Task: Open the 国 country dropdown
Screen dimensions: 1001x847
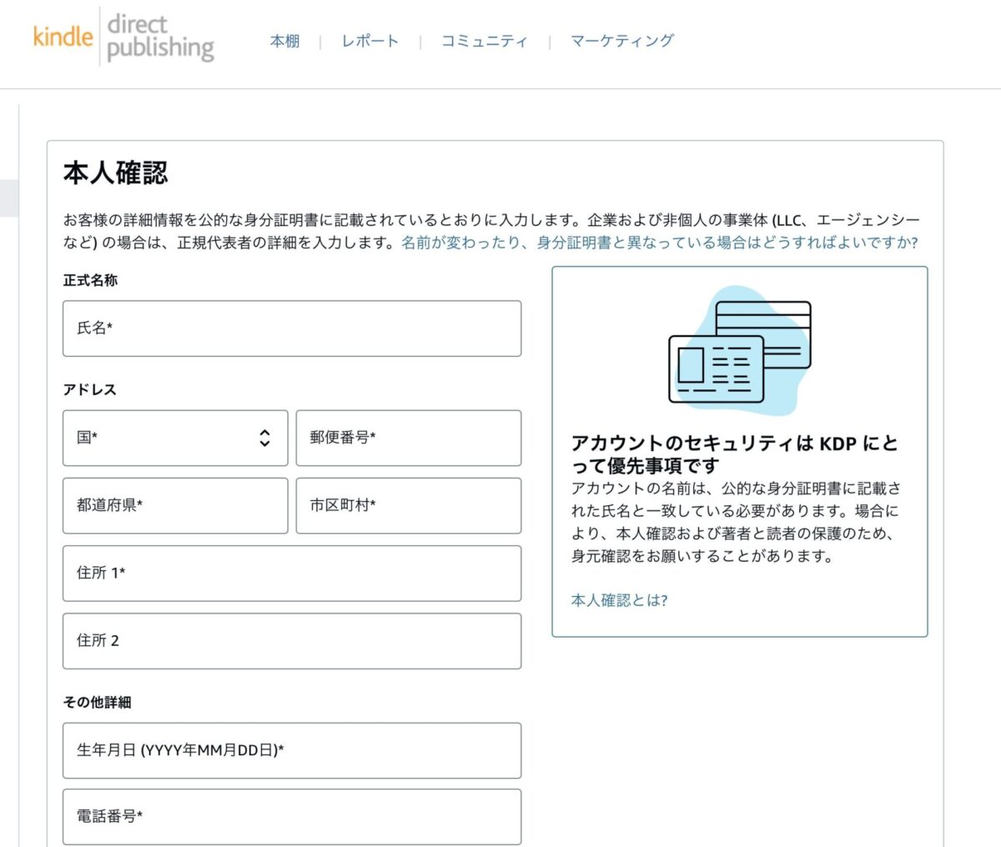Action: coord(175,438)
